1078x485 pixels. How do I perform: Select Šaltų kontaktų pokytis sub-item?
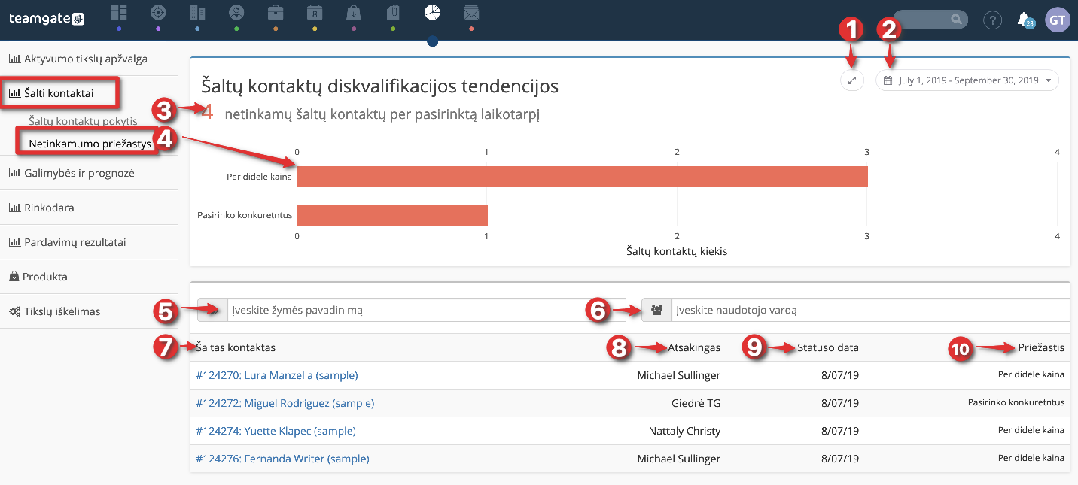(x=83, y=120)
